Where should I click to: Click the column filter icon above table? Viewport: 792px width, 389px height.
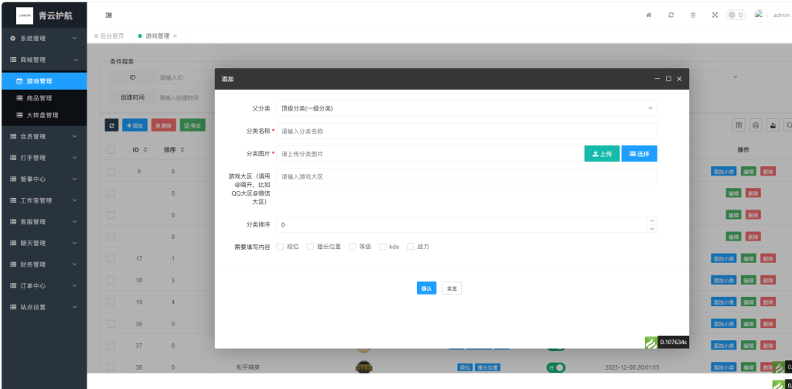[739, 125]
